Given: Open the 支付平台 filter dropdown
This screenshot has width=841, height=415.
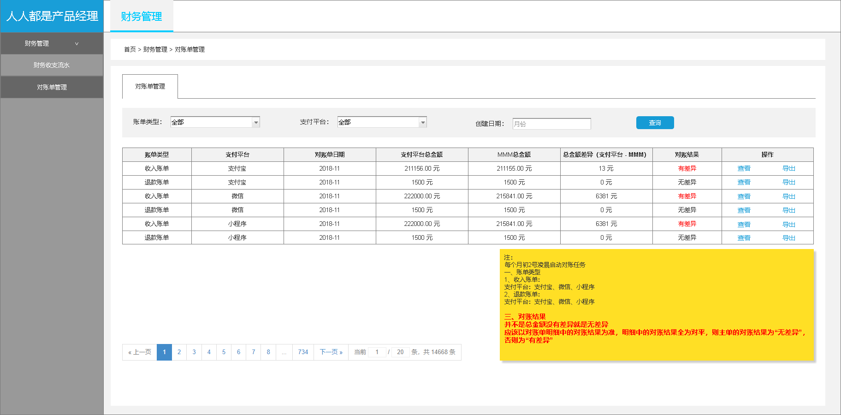Looking at the screenshot, I should 381,122.
